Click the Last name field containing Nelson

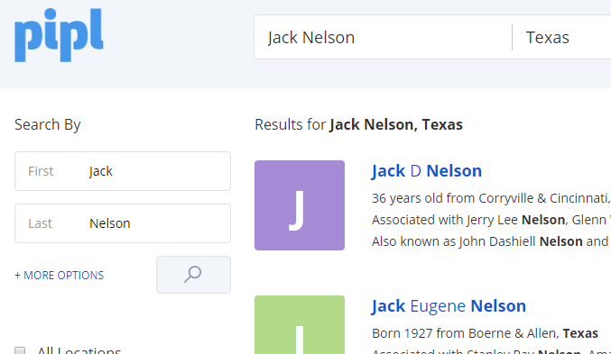(x=123, y=223)
